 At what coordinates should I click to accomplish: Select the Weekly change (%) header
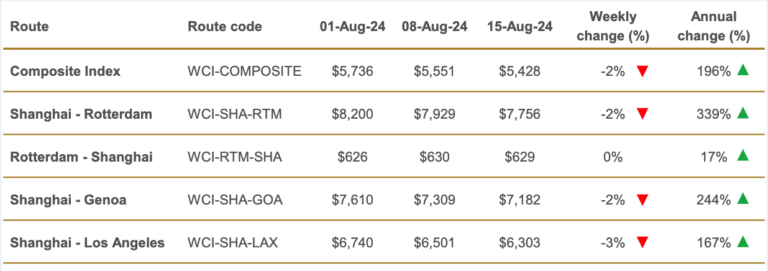613,27
